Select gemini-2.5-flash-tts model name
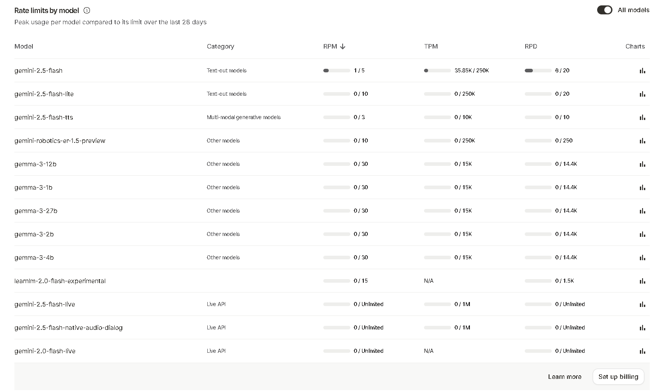Screen dimensions: 661x391 (44, 117)
